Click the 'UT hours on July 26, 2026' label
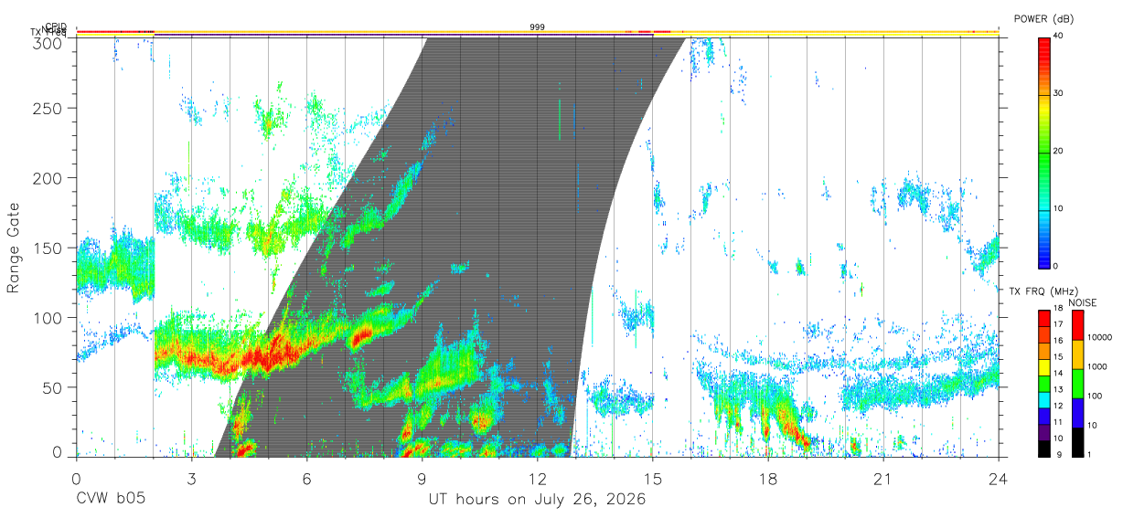This screenshot has height=518, width=1123. [537, 500]
